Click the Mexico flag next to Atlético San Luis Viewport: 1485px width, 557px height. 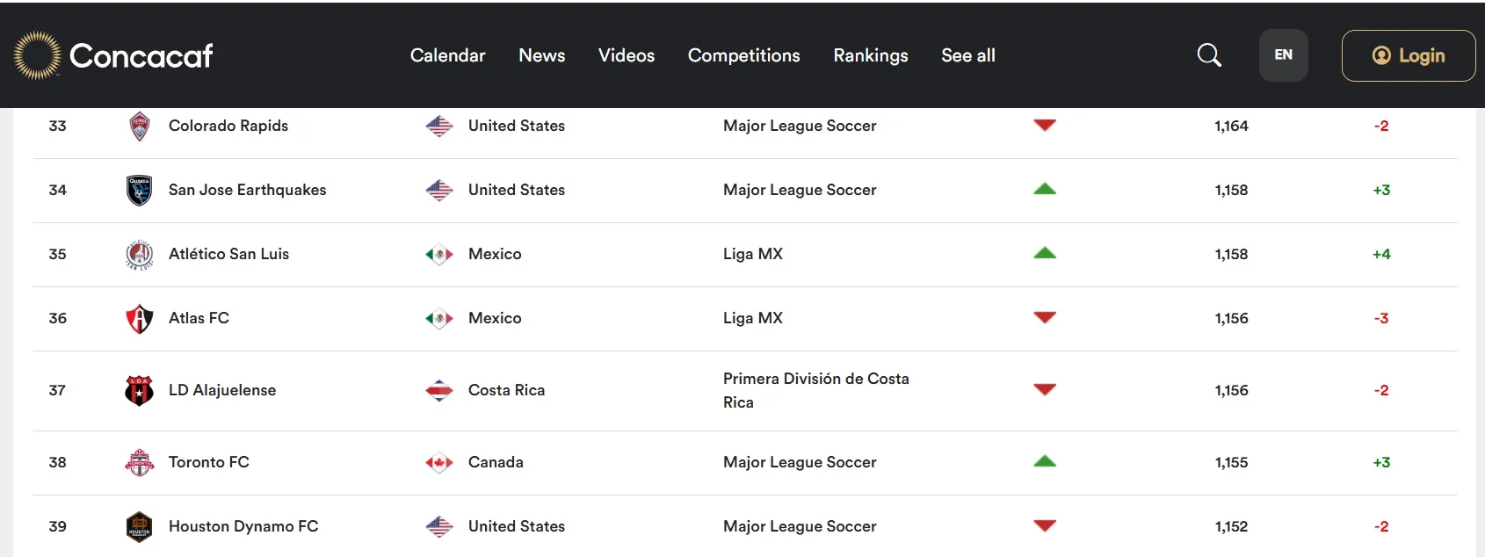438,254
